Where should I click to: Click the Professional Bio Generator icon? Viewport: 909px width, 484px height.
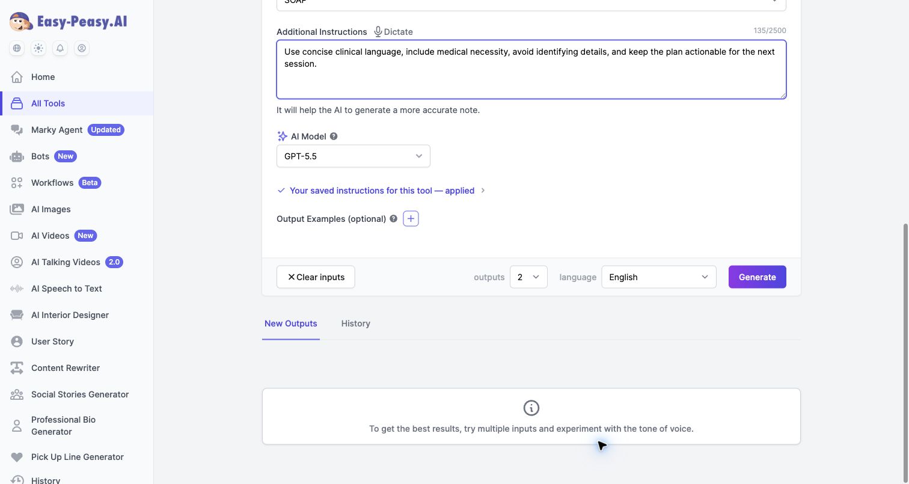pos(17,426)
